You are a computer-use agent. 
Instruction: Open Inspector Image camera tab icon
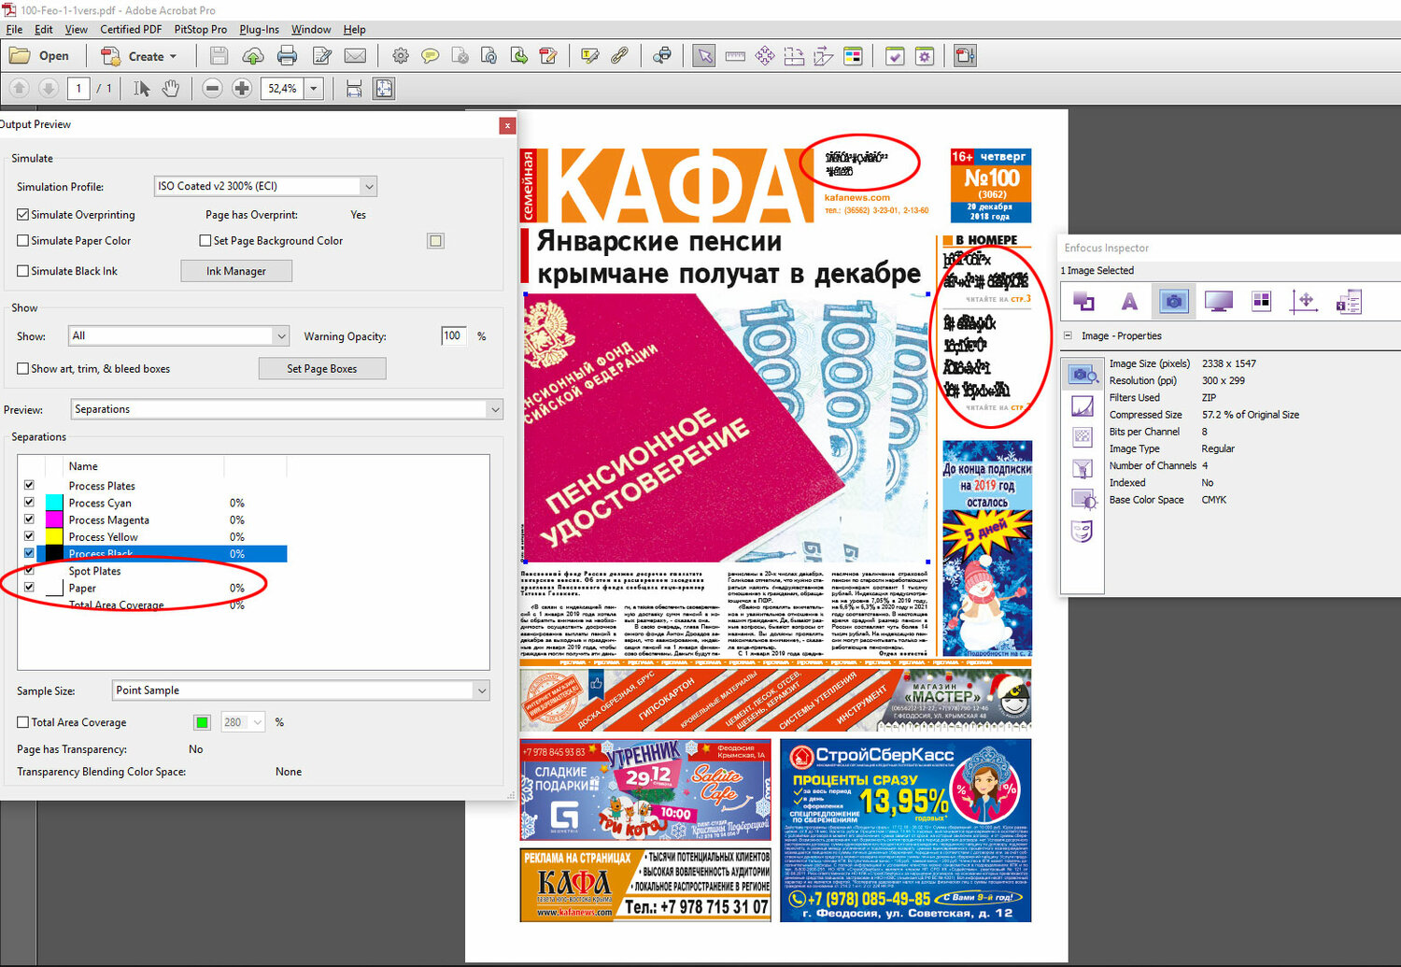coord(1174,301)
